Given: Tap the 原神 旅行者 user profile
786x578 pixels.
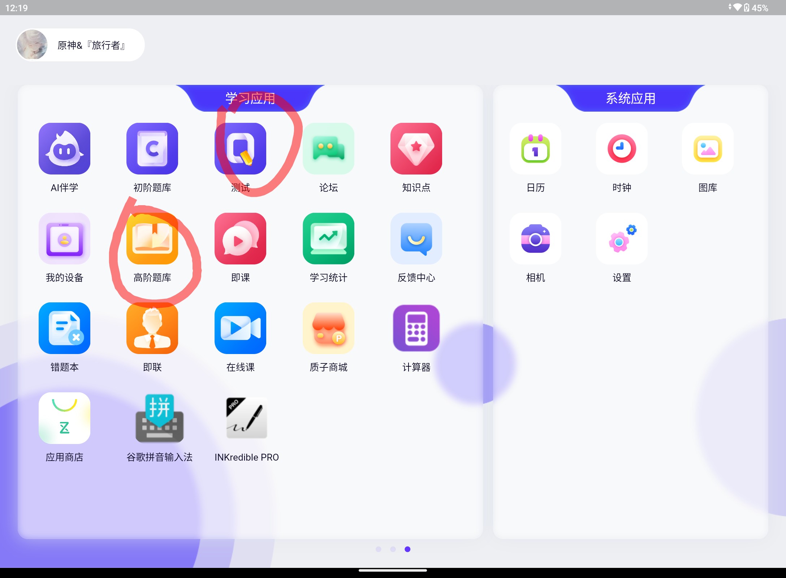Looking at the screenshot, I should pos(80,45).
